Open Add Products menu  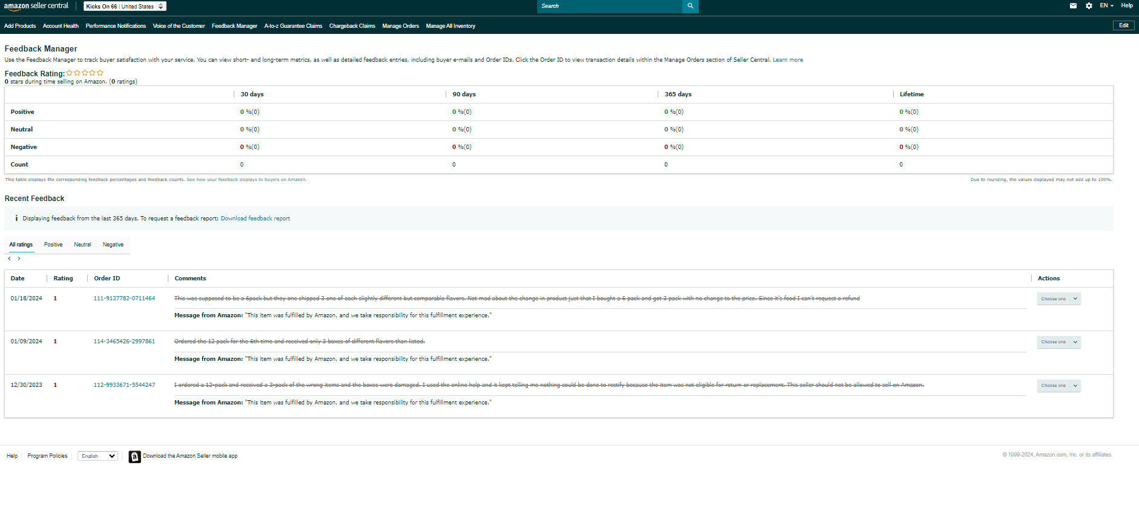(20, 26)
